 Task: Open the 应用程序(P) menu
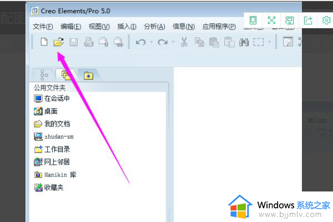pyautogui.click(x=219, y=27)
